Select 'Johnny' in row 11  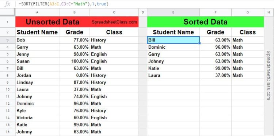pos(37,96)
